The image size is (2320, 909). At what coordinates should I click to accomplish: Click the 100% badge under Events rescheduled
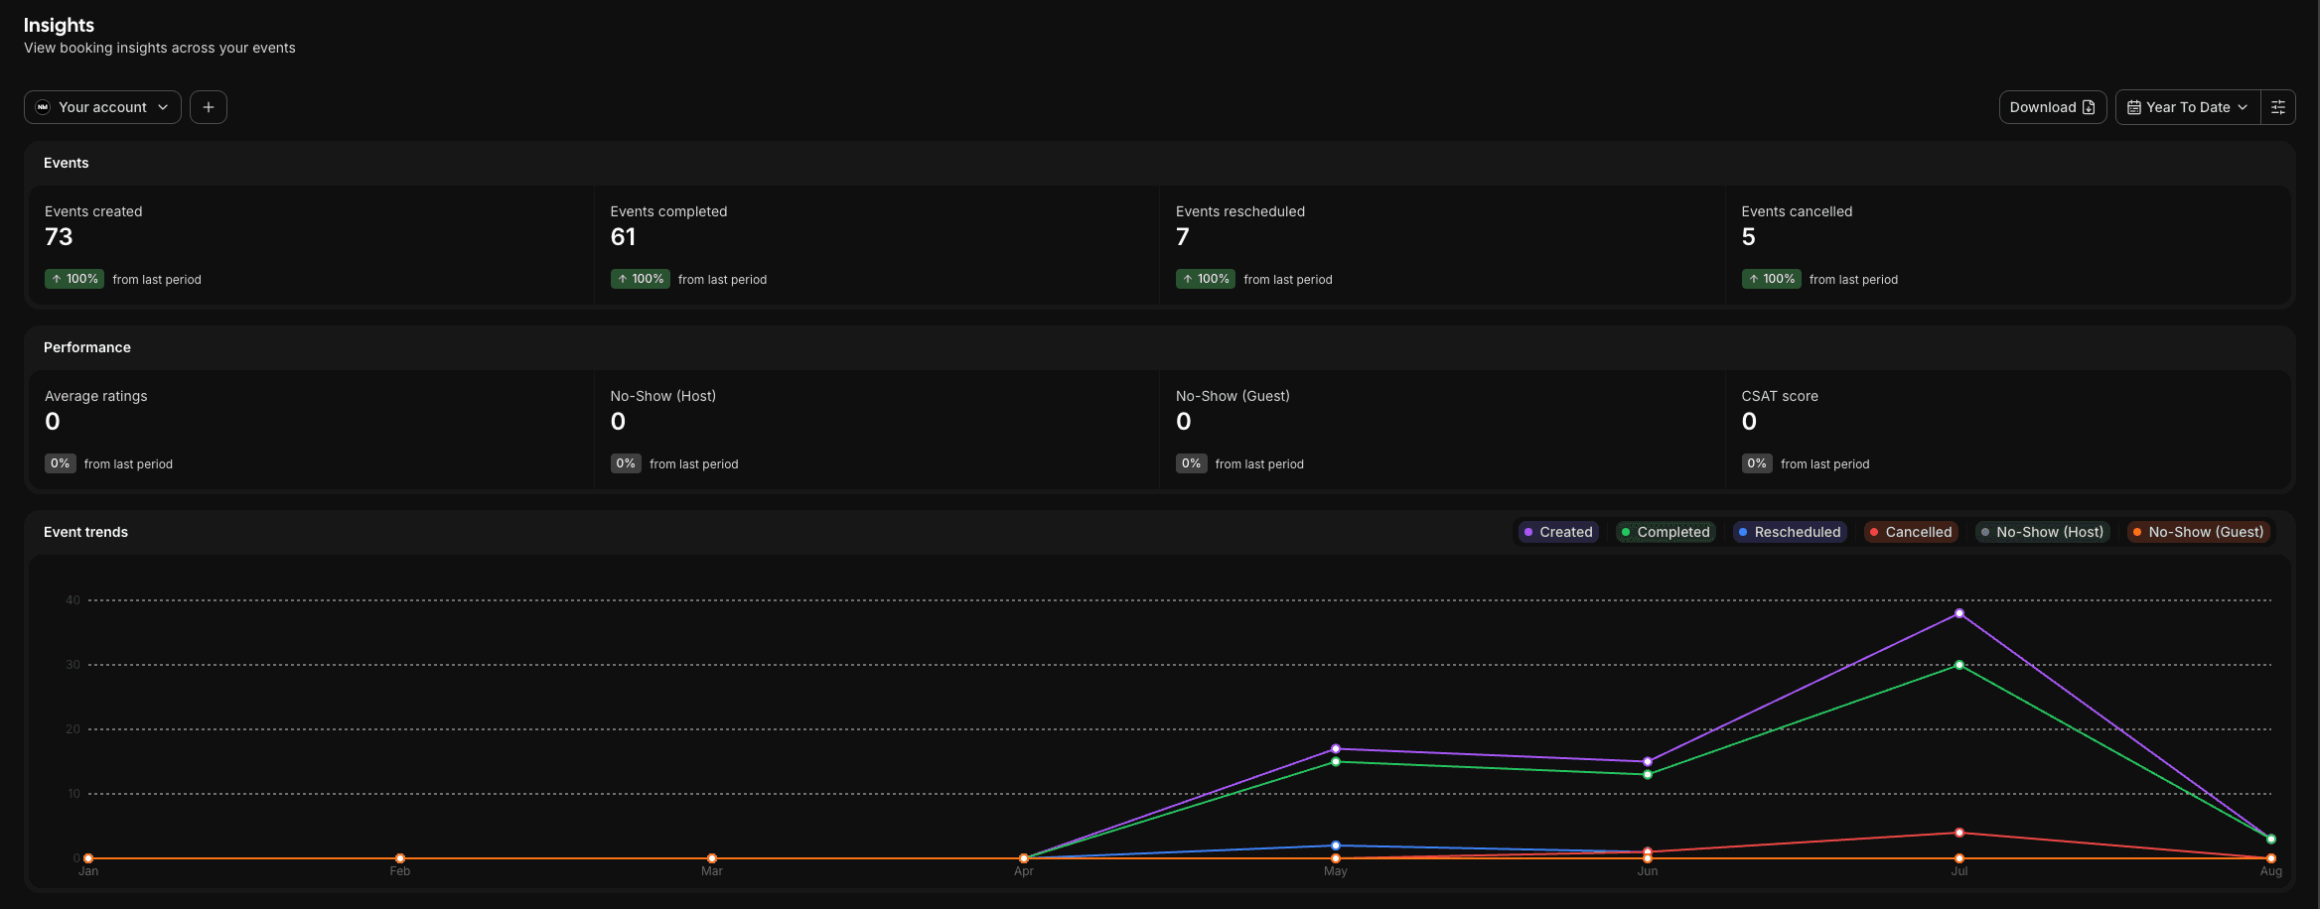click(1205, 279)
